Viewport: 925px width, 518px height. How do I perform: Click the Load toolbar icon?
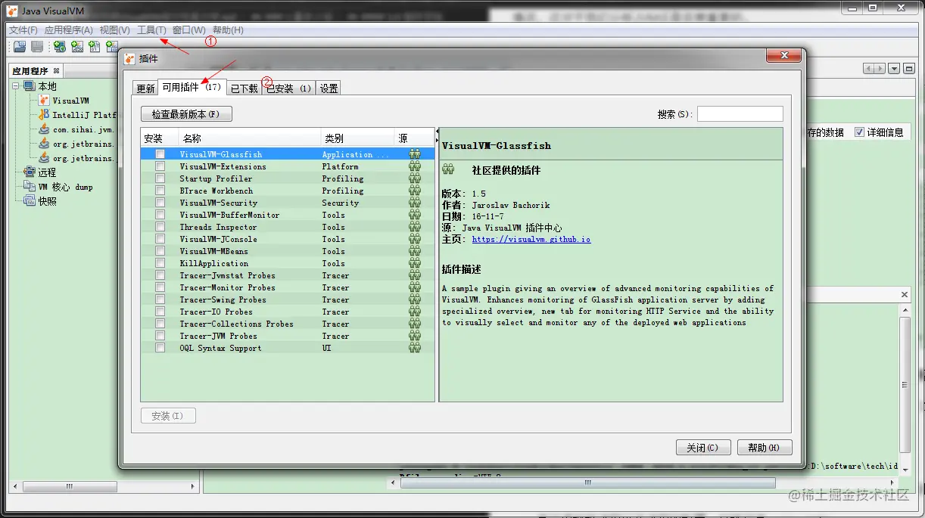pyautogui.click(x=20, y=47)
